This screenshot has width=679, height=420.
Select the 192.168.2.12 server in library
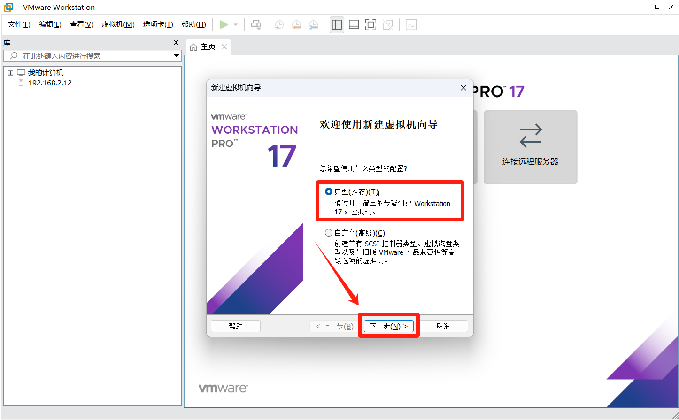point(50,83)
